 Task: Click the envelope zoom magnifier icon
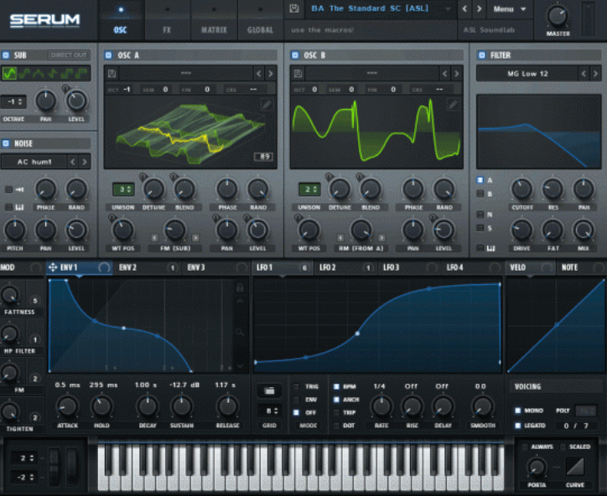click(241, 333)
